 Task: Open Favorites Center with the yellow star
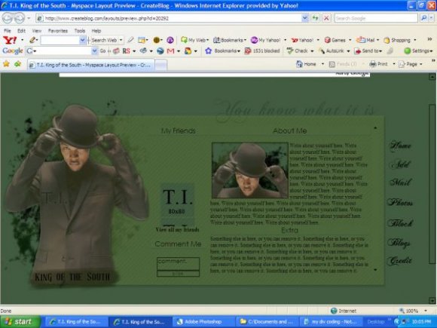point(6,64)
